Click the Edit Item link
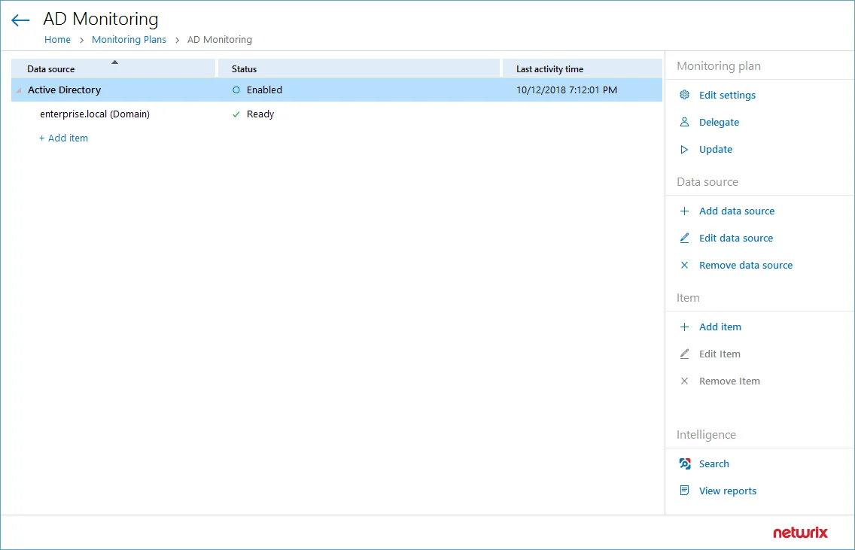Viewport: 855px width, 550px height. pyautogui.click(x=720, y=354)
